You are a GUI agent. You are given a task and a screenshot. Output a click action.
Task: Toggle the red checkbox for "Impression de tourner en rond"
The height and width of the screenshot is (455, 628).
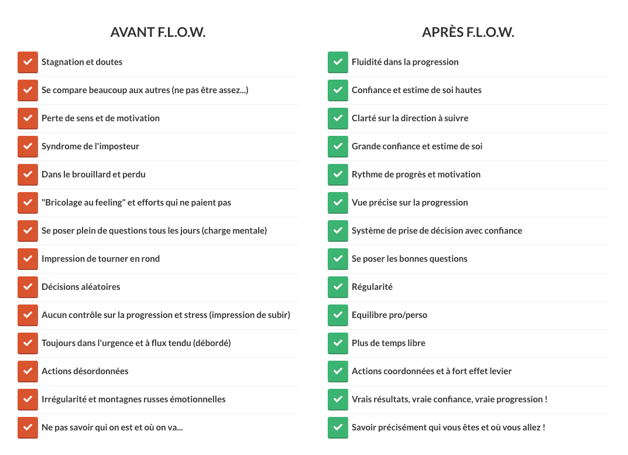coord(28,259)
